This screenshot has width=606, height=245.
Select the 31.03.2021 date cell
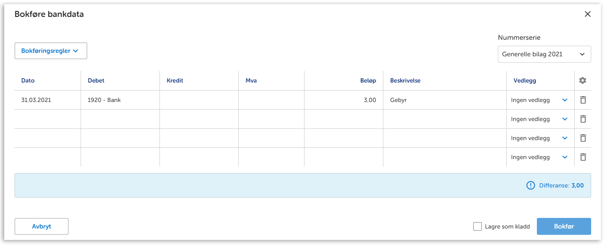(x=47, y=100)
